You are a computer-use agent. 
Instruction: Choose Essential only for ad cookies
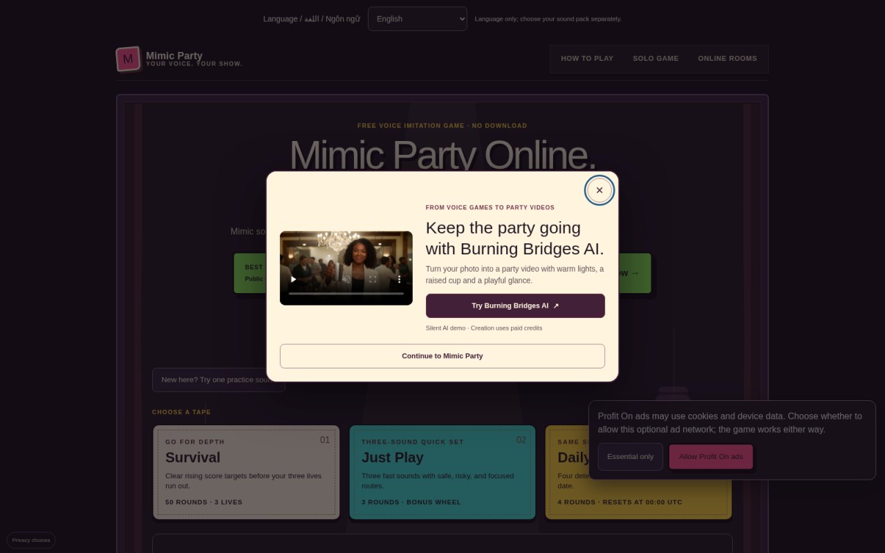(631, 457)
